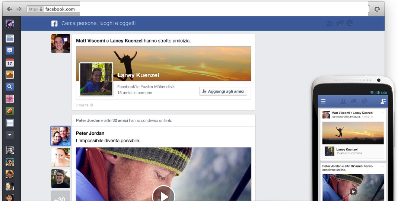398x201 pixels.
Task: Open the word link in the share header
Action: (x=168, y=120)
